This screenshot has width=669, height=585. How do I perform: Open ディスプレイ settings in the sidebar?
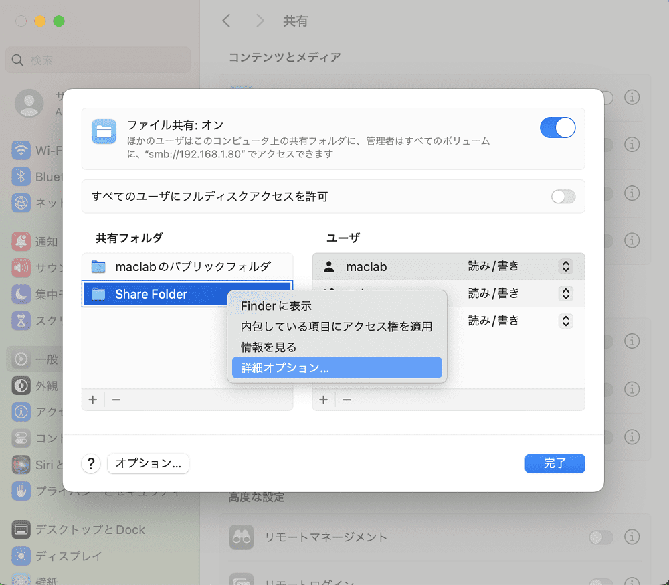pos(58,556)
